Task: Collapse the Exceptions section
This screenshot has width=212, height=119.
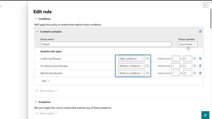Action: tap(36, 102)
